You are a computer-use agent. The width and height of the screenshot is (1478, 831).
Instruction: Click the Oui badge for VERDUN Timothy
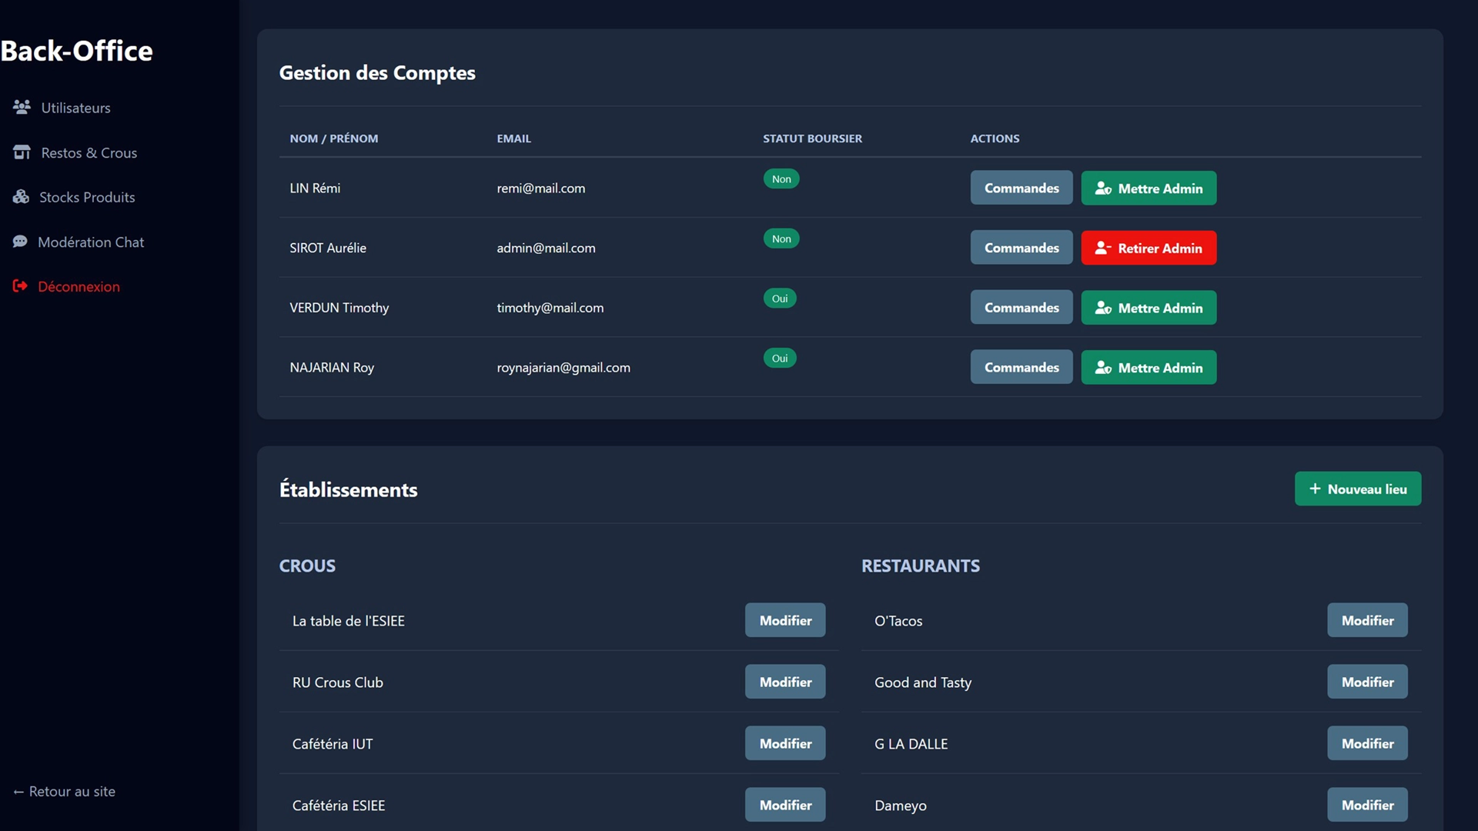[779, 299]
